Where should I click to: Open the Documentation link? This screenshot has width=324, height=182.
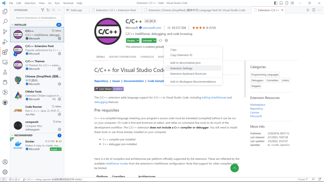click(134, 81)
